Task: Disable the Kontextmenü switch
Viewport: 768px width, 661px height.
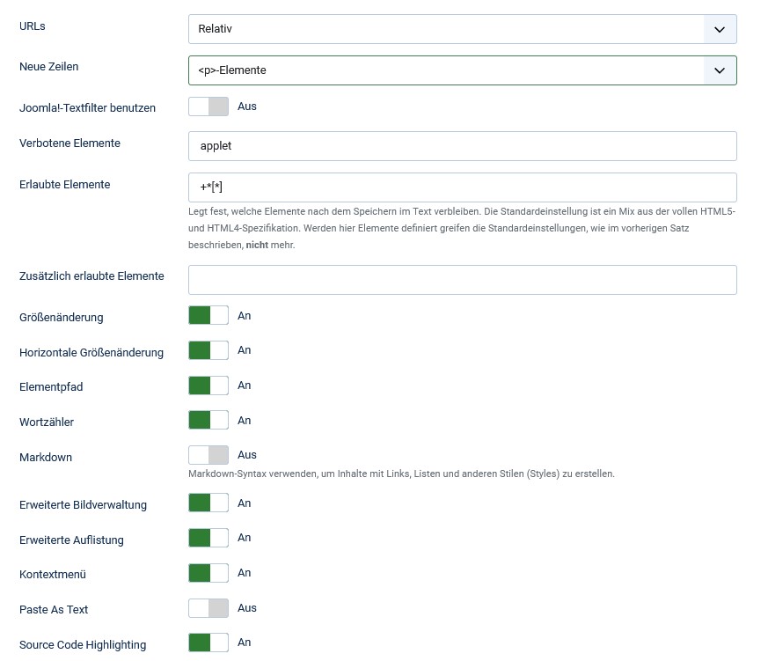Action: 208,573
